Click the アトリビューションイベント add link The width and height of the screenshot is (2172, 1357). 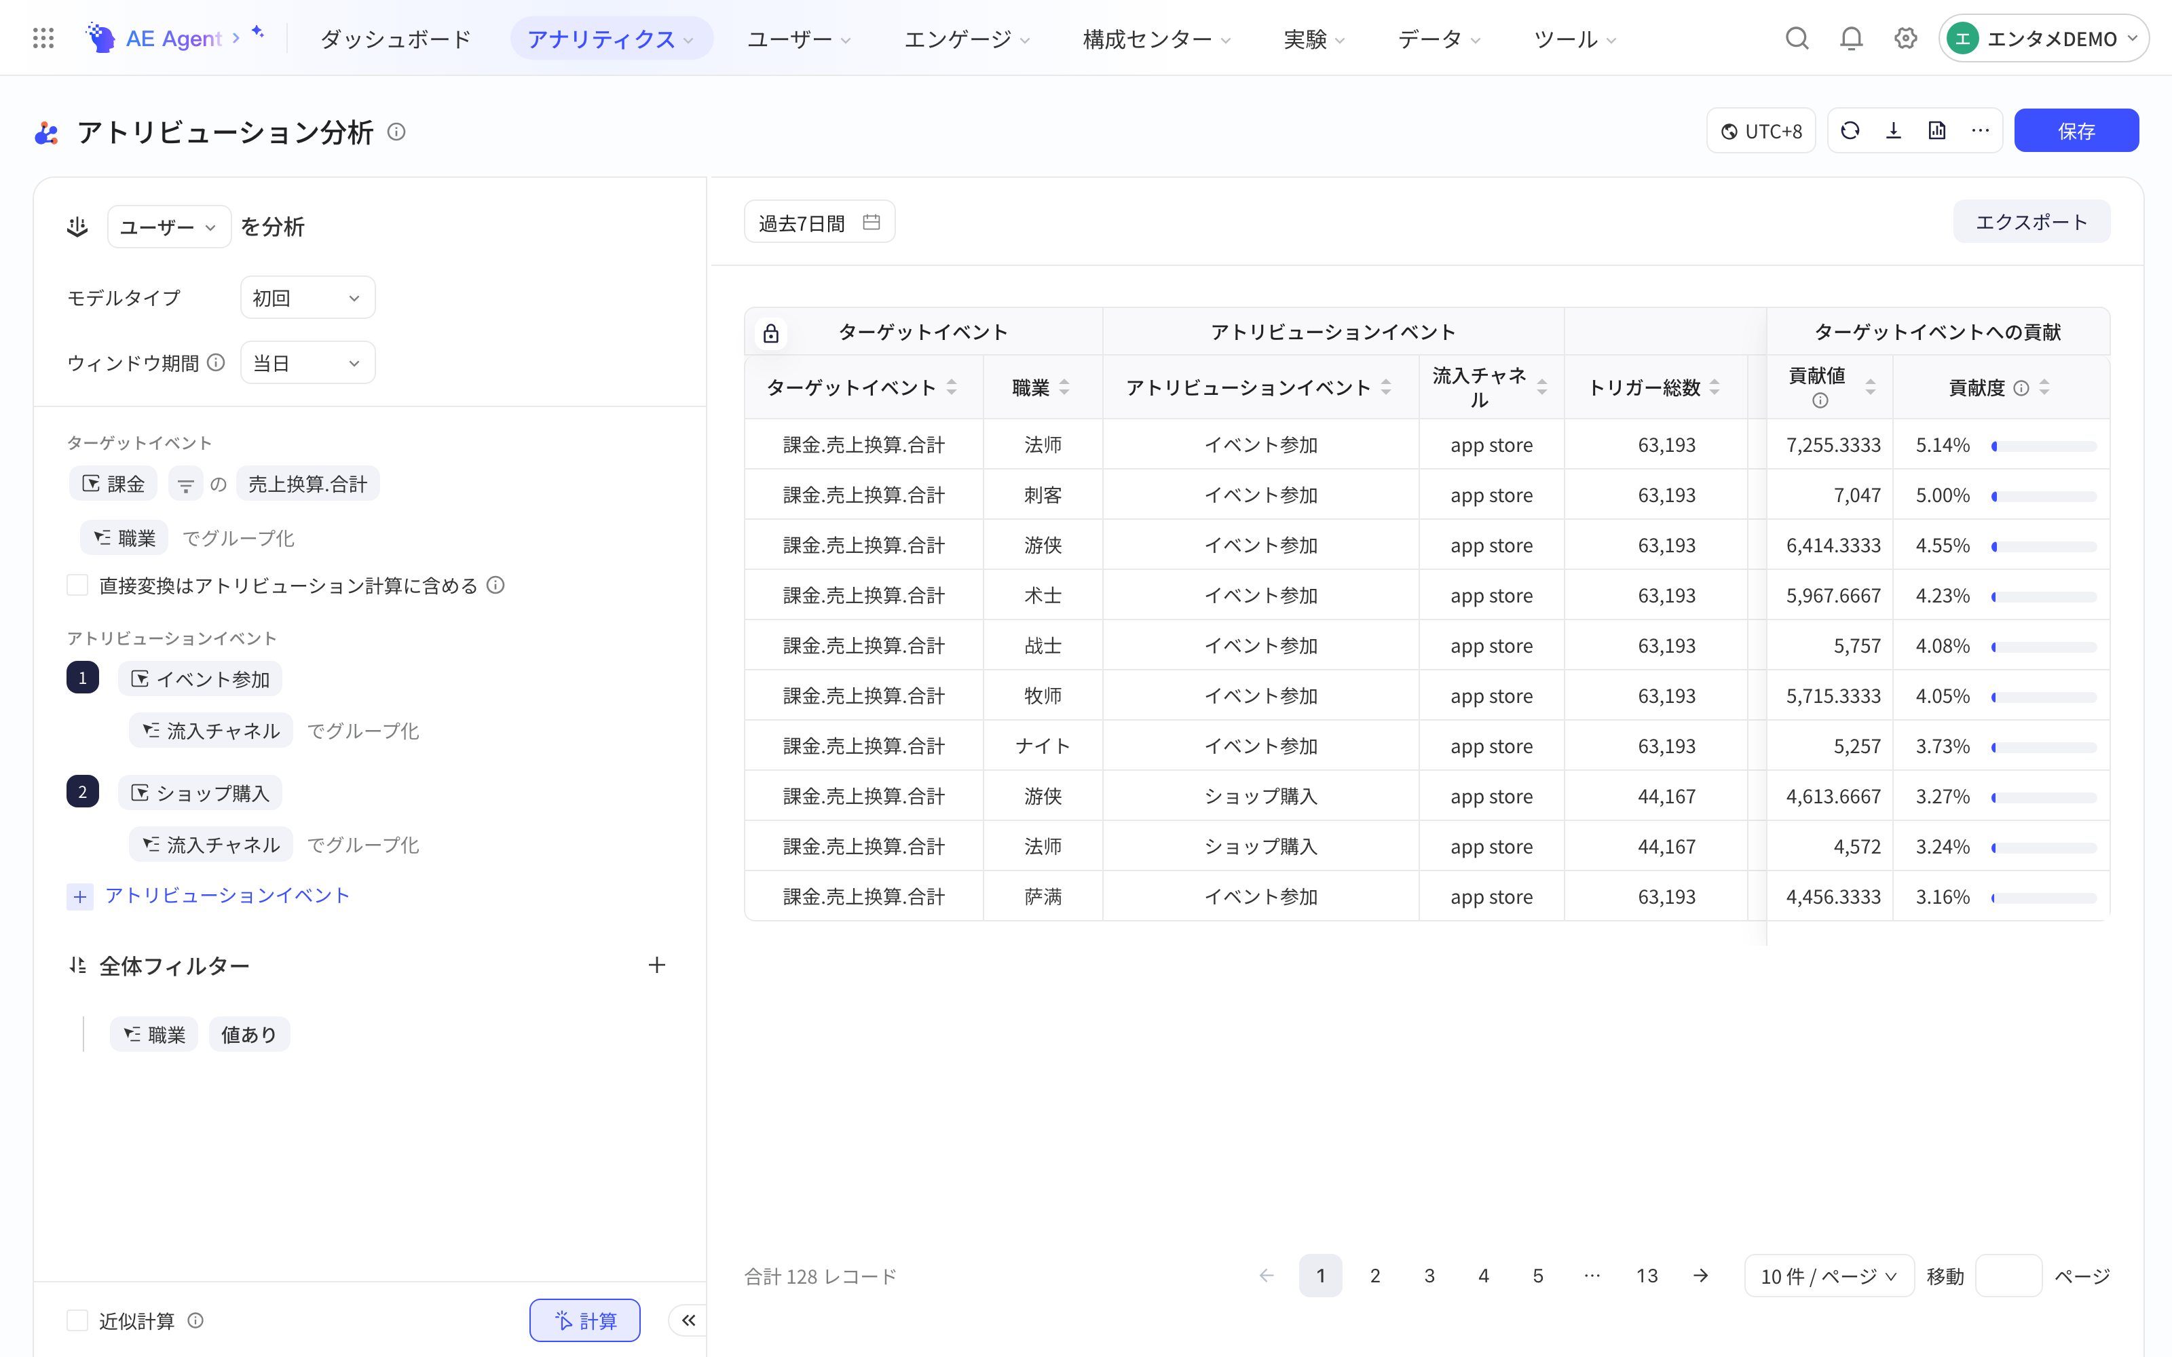208,896
